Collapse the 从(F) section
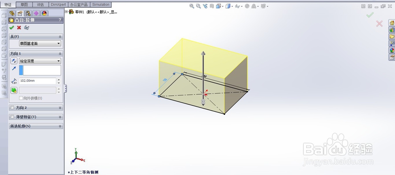 click(60, 37)
